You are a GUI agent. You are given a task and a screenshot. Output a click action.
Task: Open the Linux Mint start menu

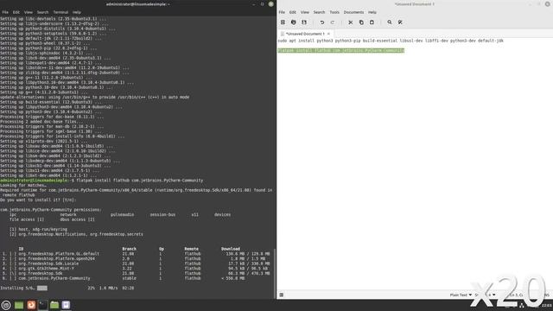[x=6, y=305]
